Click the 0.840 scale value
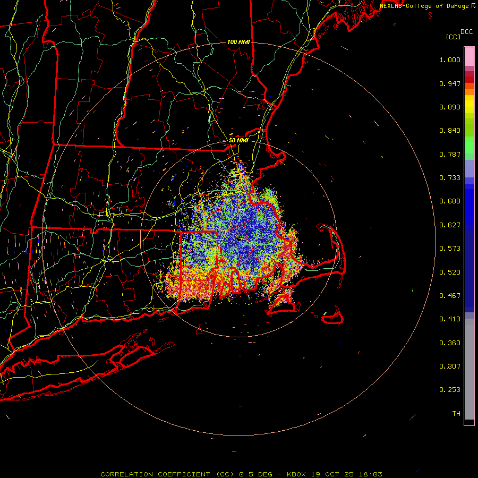 [450, 131]
